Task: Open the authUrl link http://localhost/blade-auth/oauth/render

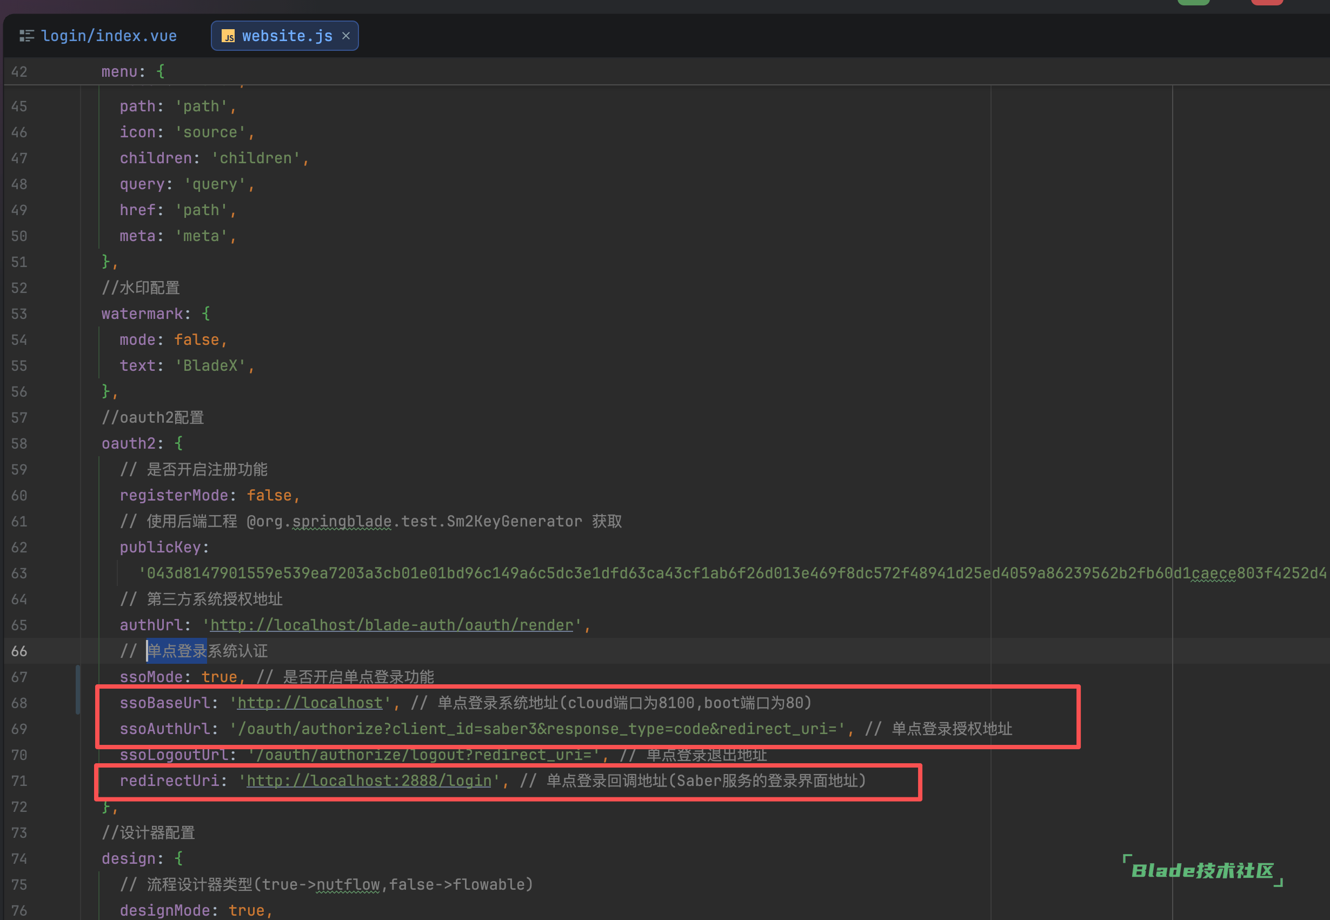Action: [392, 625]
